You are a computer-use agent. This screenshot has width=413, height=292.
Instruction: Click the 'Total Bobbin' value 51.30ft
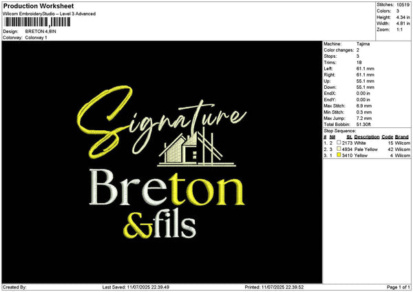(363, 125)
